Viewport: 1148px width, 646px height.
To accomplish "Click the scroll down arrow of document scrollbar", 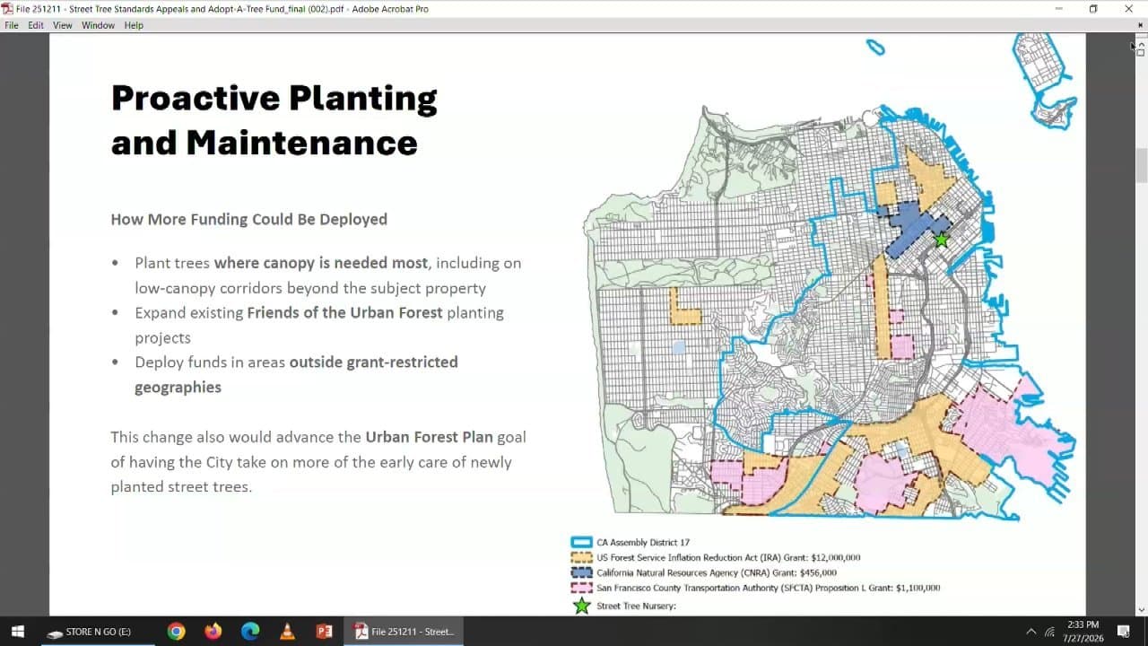I will pyautogui.click(x=1142, y=609).
